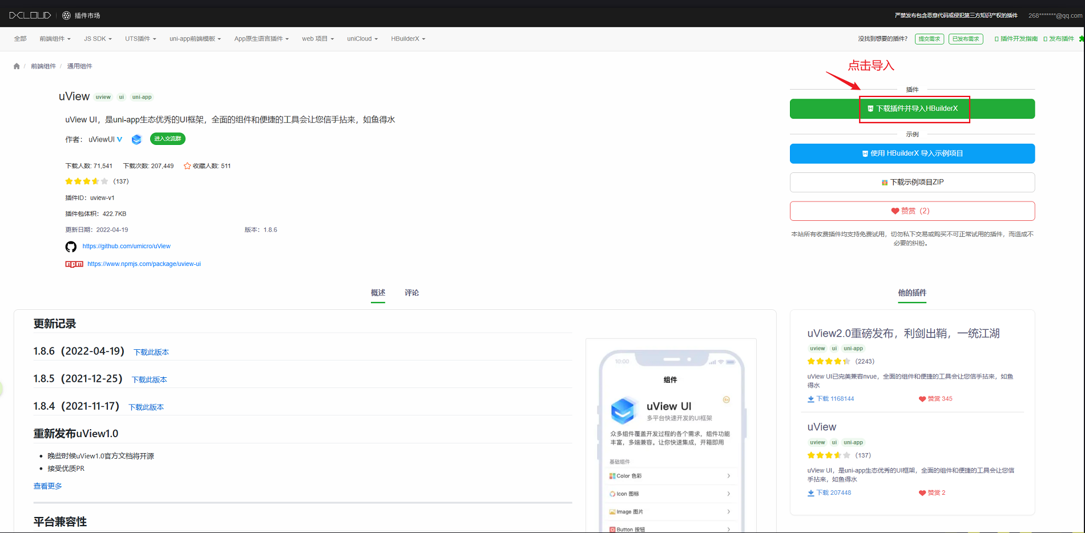The width and height of the screenshot is (1085, 533).
Task: Click the npm logo icon
Action: click(74, 264)
